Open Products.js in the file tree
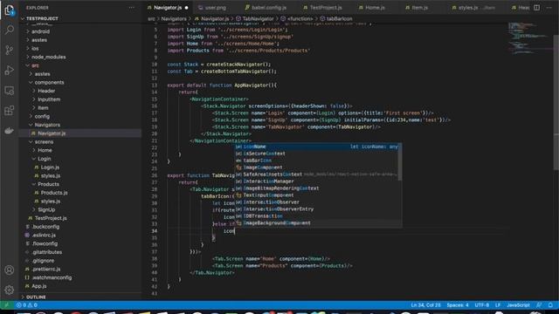 point(54,193)
